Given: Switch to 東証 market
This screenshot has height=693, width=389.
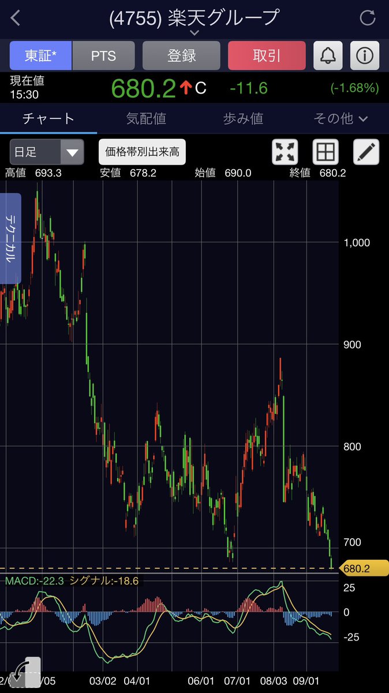Looking at the screenshot, I should pyautogui.click(x=40, y=55).
